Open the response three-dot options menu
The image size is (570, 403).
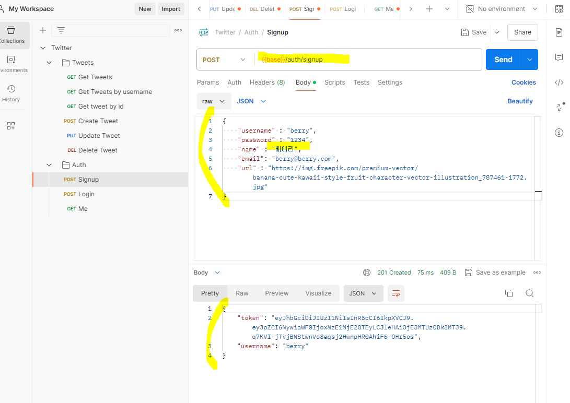(537, 272)
